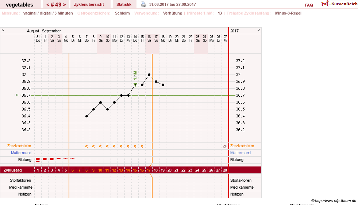Open the KurvenReich logo link

pyautogui.click(x=339, y=4)
